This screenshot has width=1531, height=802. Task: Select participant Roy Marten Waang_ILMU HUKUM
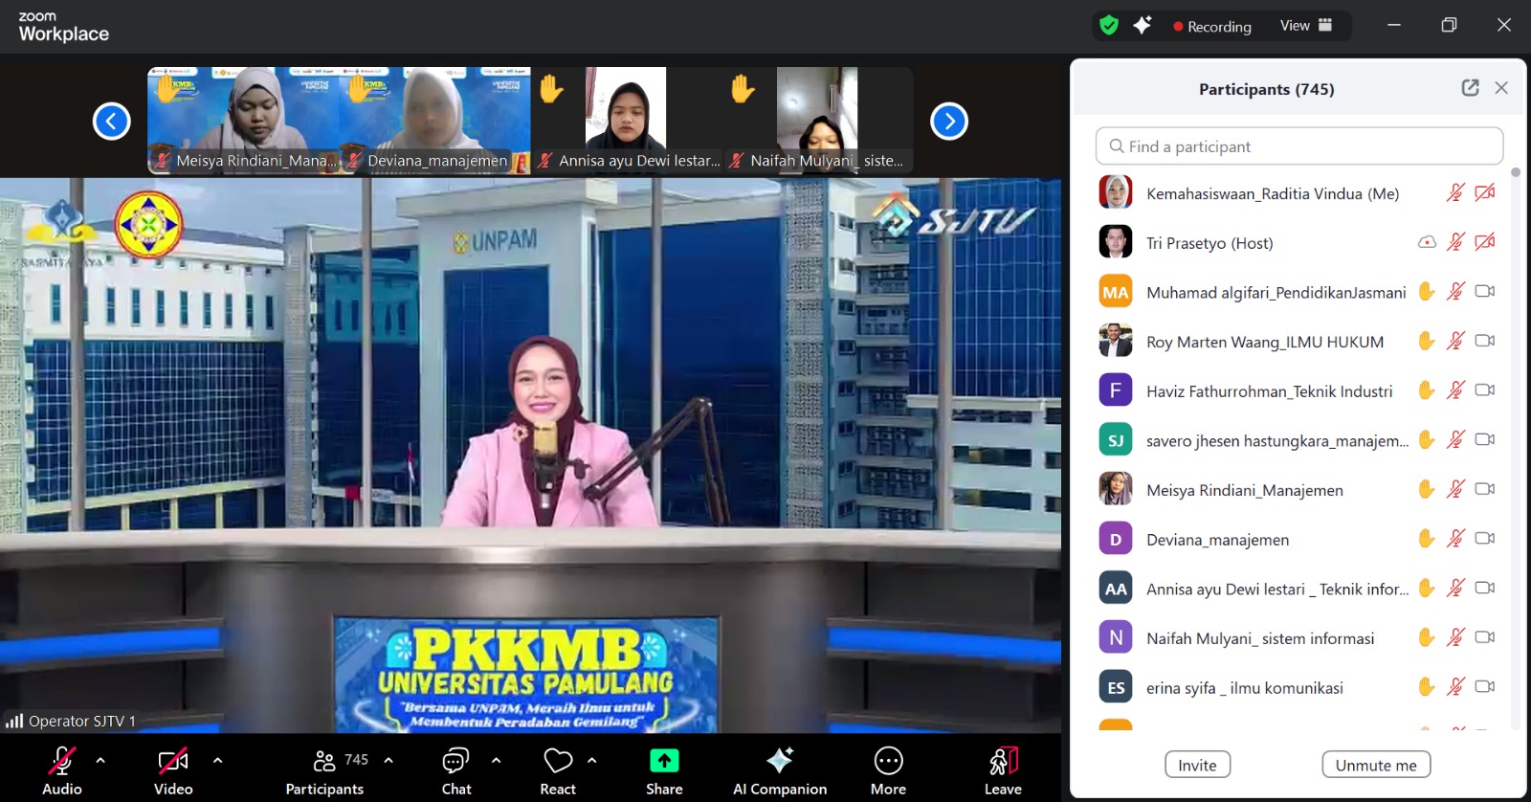coord(1298,341)
